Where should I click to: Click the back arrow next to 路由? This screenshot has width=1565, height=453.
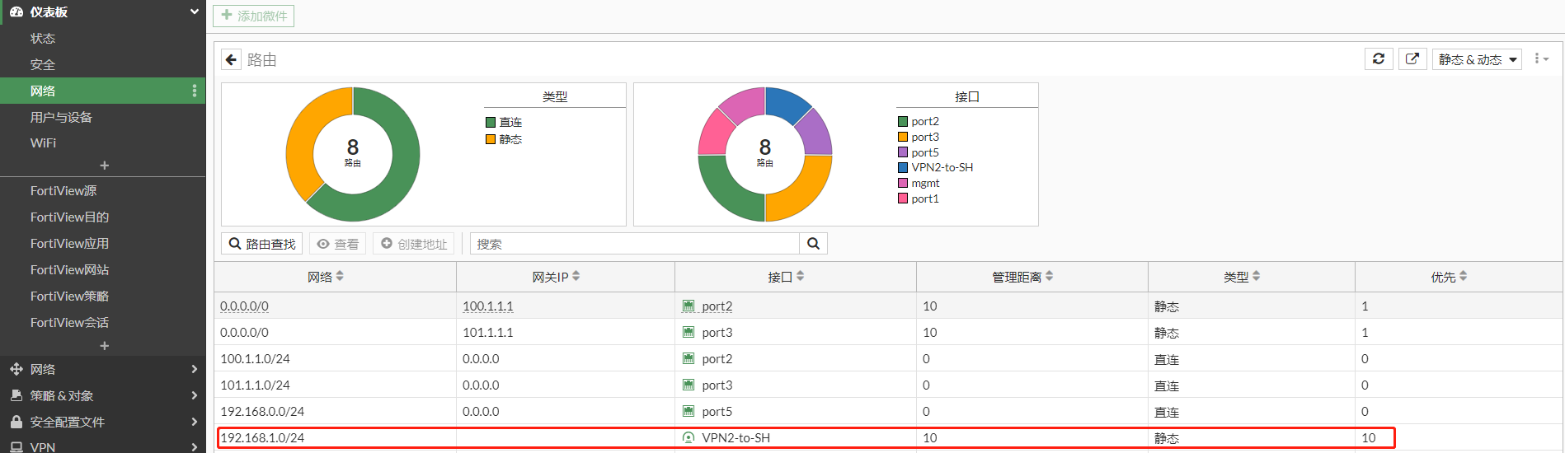(231, 59)
